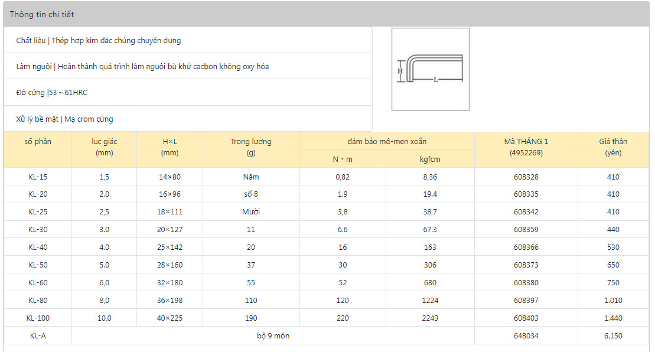
Task: Select the KL-100 part number cell
Action: tap(38, 318)
